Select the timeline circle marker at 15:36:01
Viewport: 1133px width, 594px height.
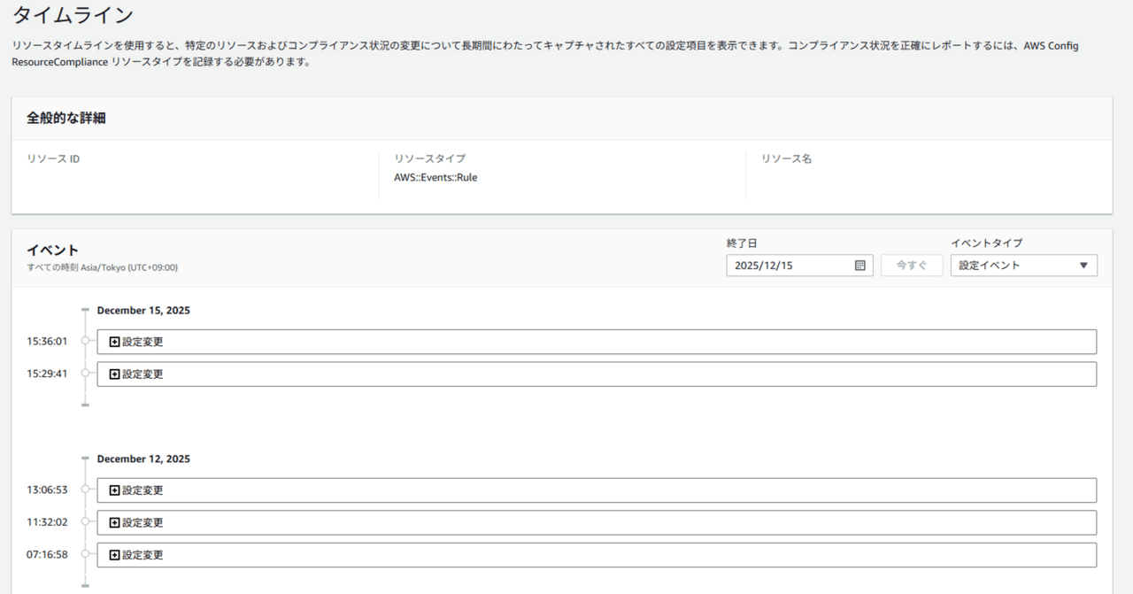85,341
